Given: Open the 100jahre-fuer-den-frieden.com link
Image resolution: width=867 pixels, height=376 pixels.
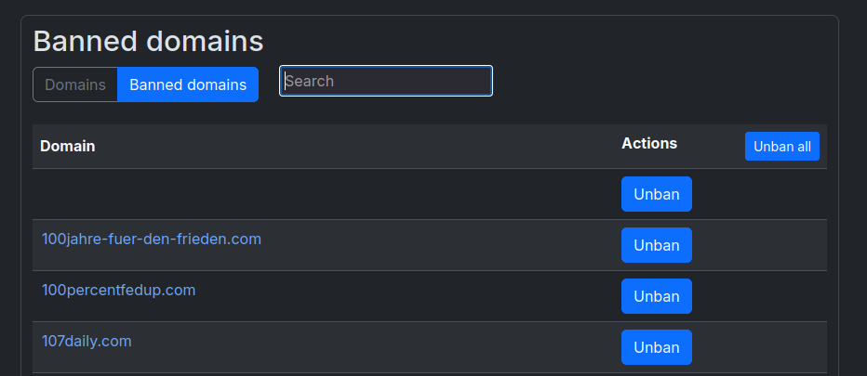Looking at the screenshot, I should coord(152,240).
